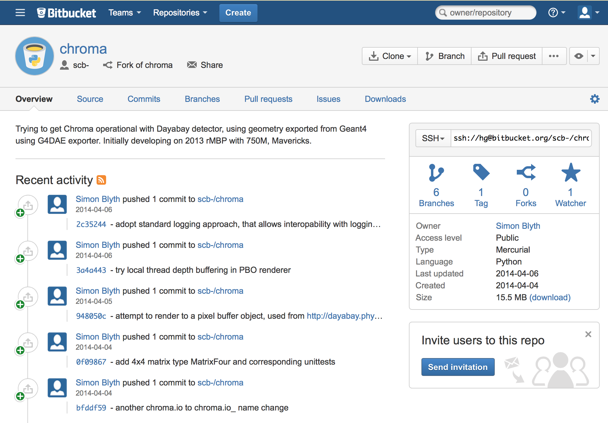Click the 6 Branches icon
This screenshot has height=423, width=608.
click(436, 173)
